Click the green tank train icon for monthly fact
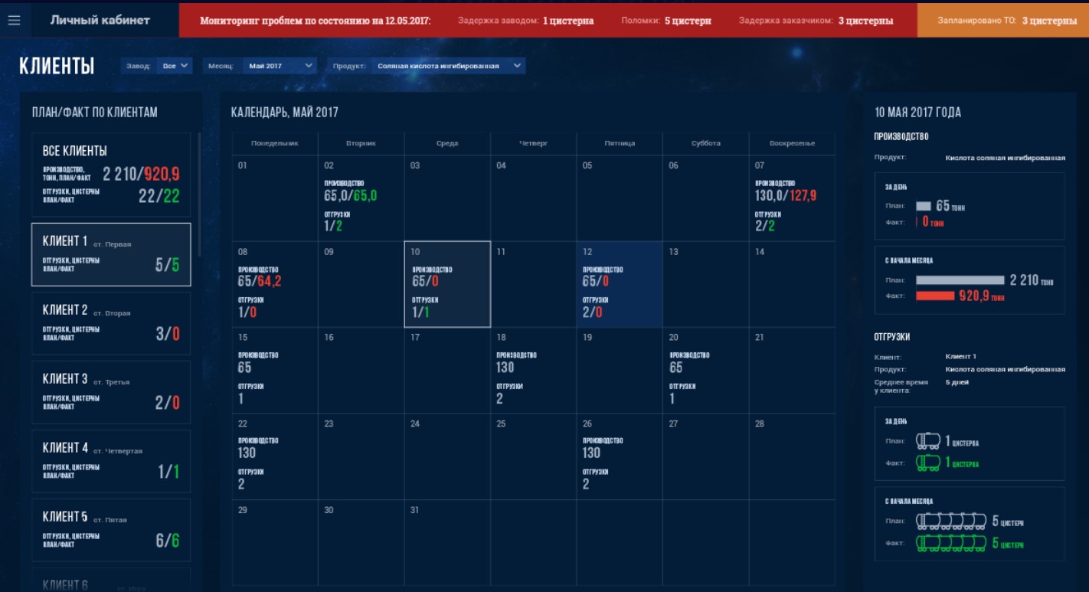This screenshot has height=592, width=1089. click(x=951, y=543)
